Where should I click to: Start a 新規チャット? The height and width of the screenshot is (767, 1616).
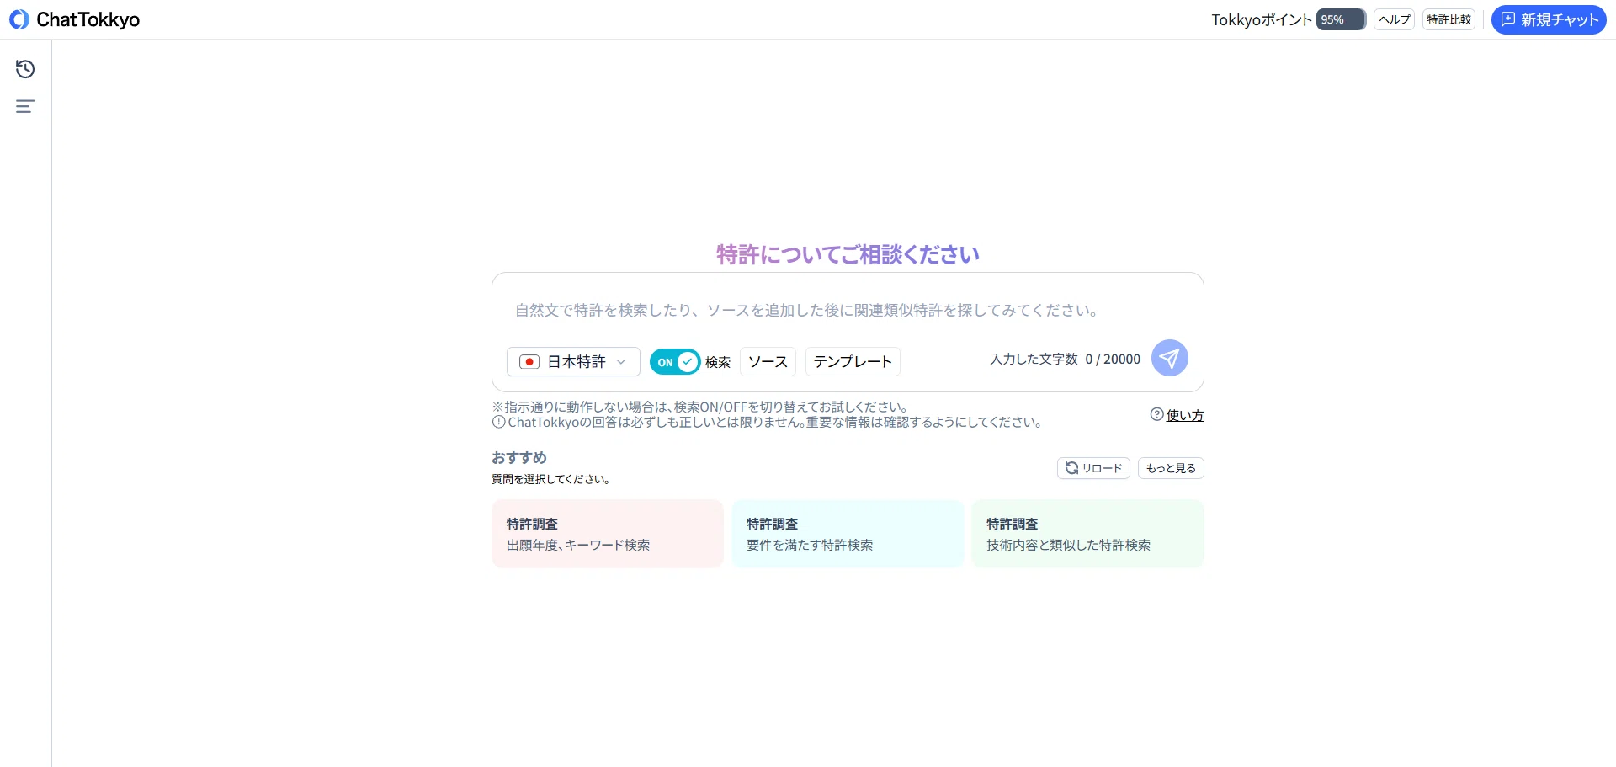(x=1549, y=19)
